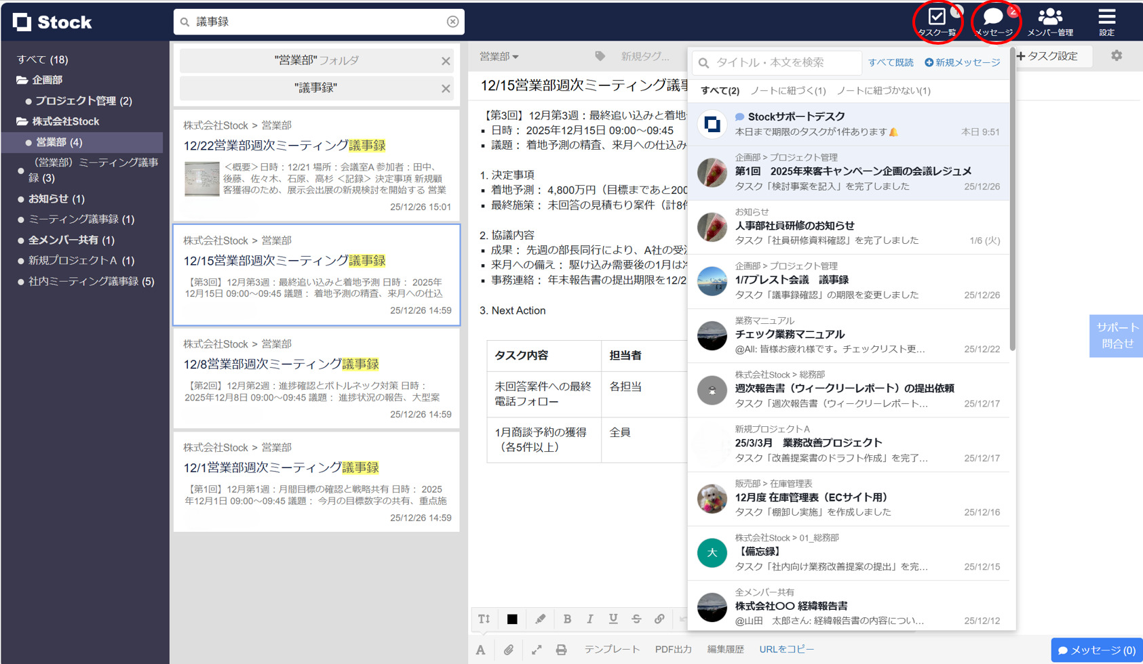Open the text size Tt dropdown

coord(484,619)
